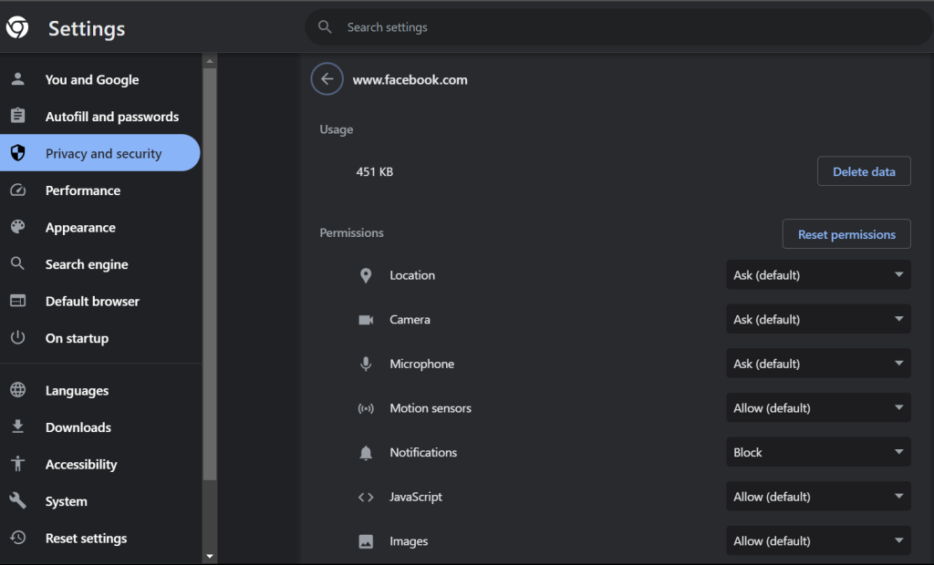
Task: Open Default browser settings
Action: [100, 301]
